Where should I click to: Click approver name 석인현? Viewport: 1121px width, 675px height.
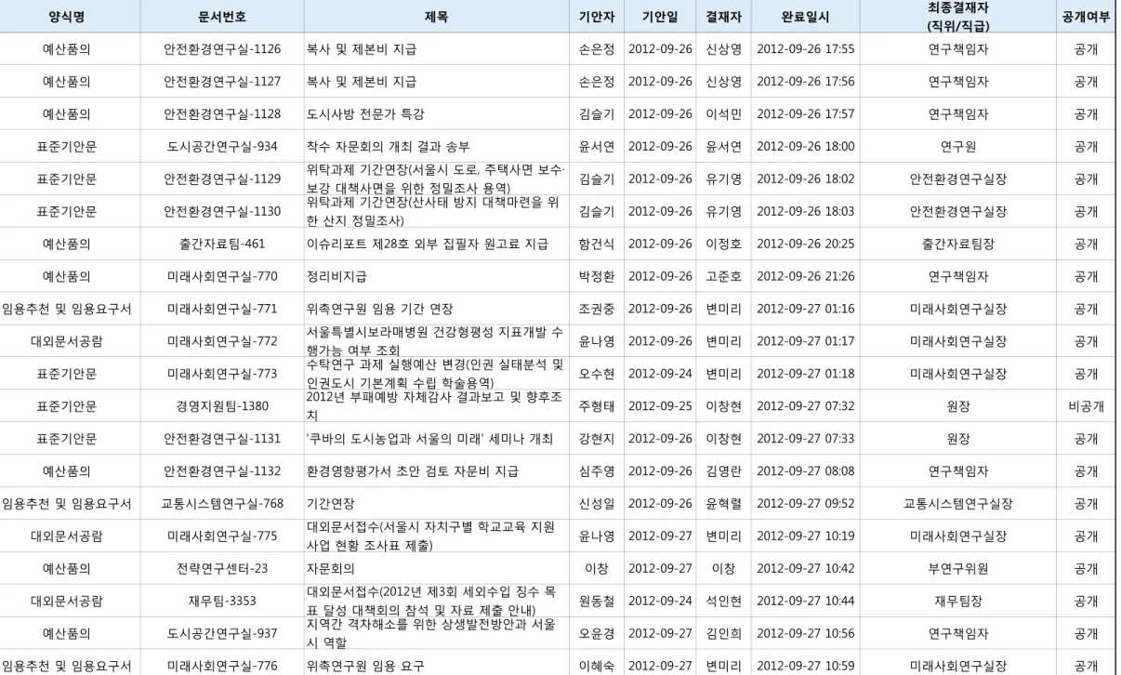point(723,602)
